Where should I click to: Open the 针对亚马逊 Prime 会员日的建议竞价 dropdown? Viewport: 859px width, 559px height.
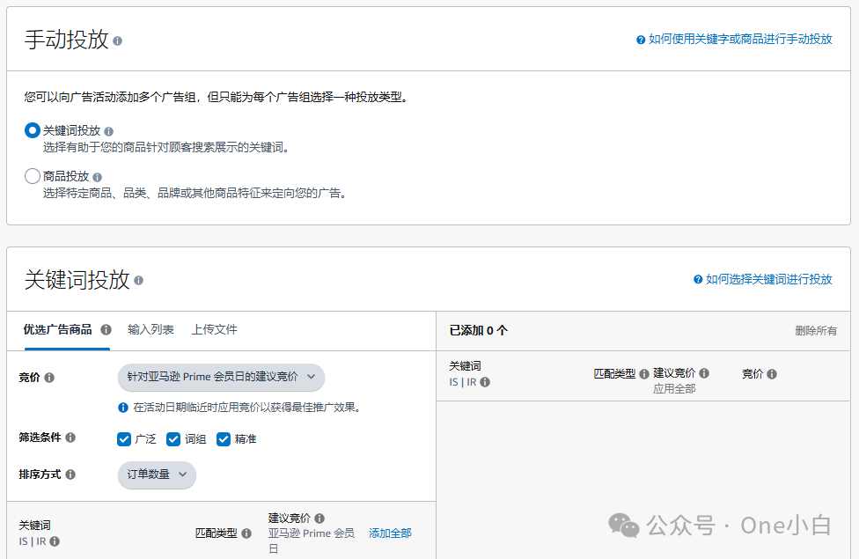(x=221, y=377)
